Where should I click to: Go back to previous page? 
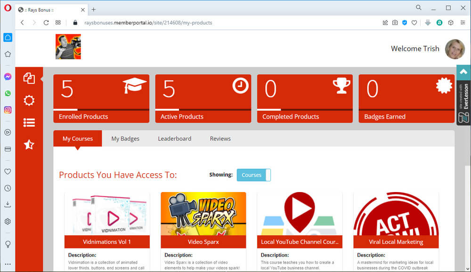[22, 23]
